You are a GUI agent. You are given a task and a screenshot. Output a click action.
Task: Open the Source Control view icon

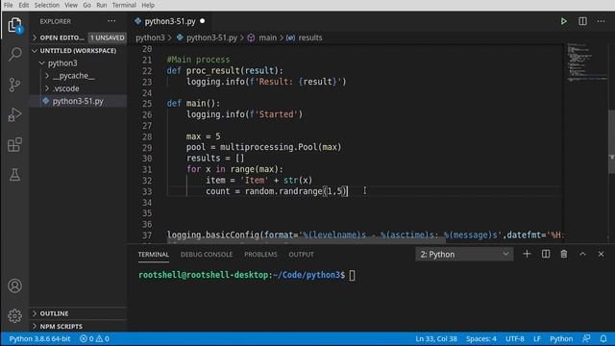pos(15,85)
